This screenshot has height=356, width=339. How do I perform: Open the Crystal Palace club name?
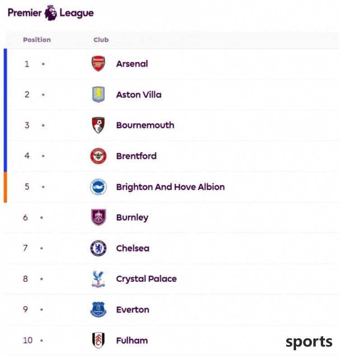point(146,279)
